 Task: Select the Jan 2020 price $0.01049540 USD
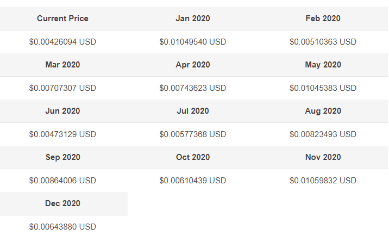pyautogui.click(x=193, y=42)
